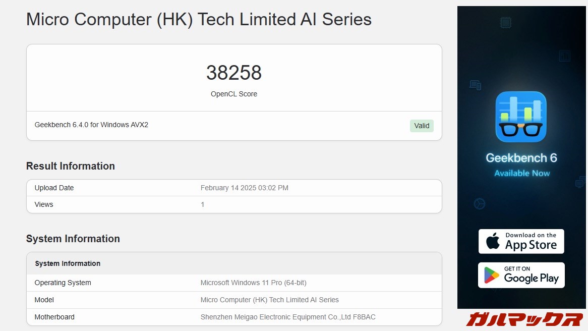588x331 pixels.
Task: Click the Geekbench 6 app icon
Action: [x=521, y=117]
